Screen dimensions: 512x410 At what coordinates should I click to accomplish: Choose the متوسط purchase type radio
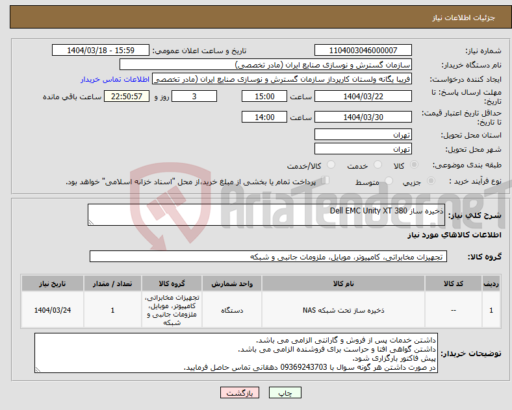(389, 180)
